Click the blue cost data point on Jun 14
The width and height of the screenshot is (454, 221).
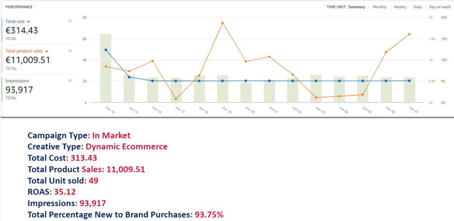pyautogui.click(x=106, y=50)
